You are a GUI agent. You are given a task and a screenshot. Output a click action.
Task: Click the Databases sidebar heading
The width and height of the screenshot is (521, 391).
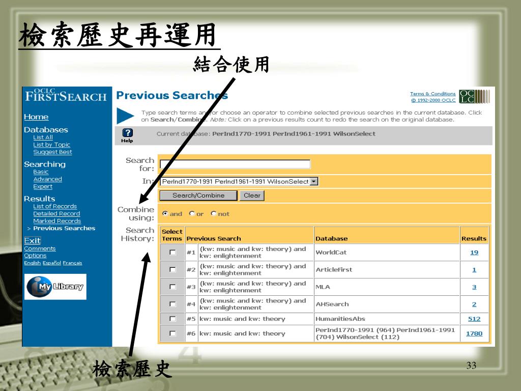(46, 130)
